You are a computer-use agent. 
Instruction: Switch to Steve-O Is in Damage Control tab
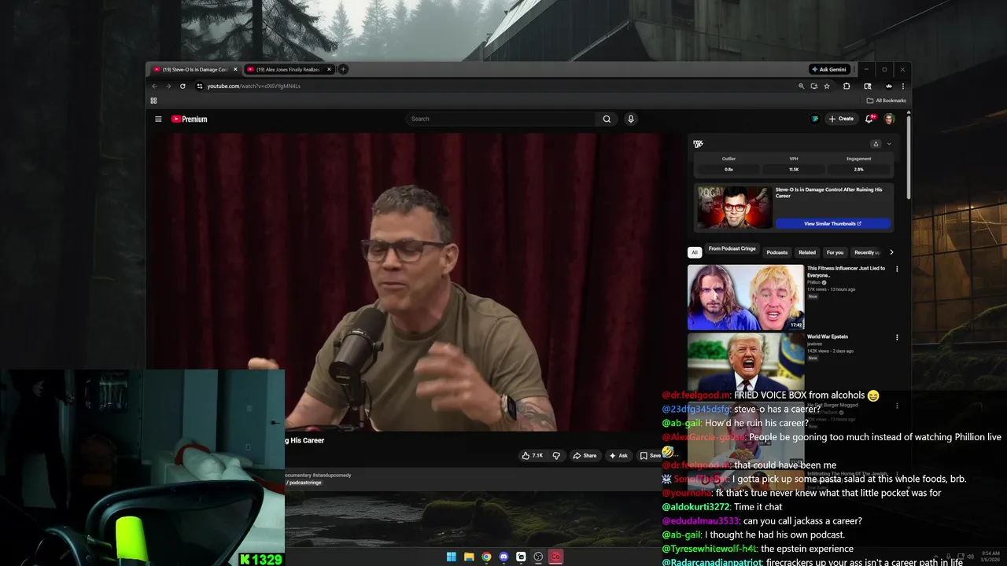click(194, 69)
